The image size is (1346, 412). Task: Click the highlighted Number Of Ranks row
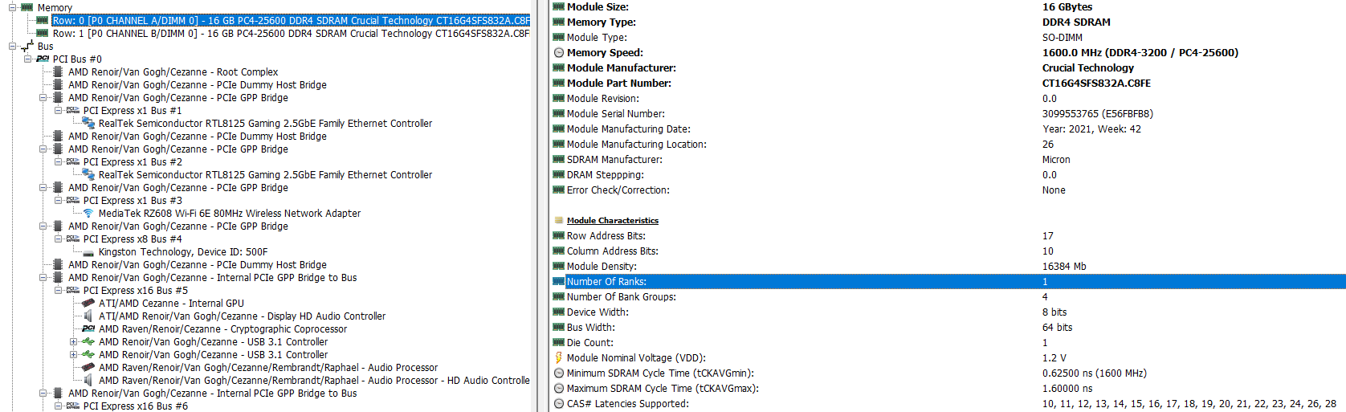[948, 282]
